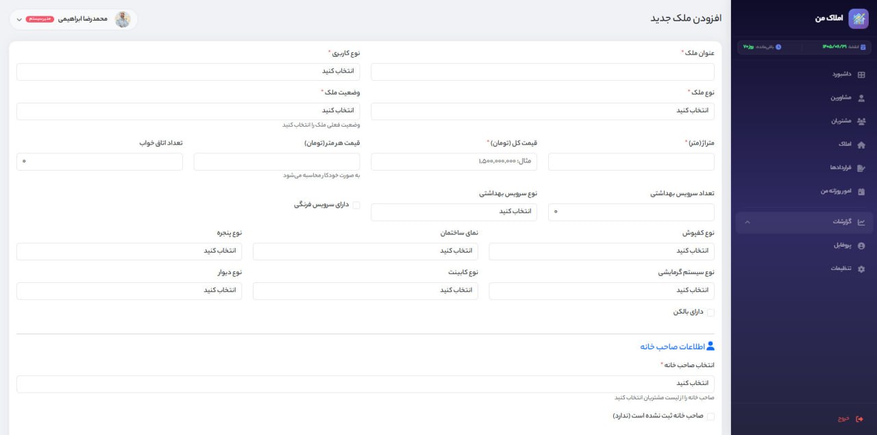Click the red مدیر سیستم role badge
877x435 pixels.
click(x=40, y=19)
